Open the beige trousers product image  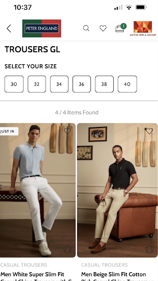point(117,190)
